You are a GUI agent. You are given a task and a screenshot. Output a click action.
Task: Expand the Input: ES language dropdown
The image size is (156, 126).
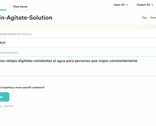(x=121, y=5)
